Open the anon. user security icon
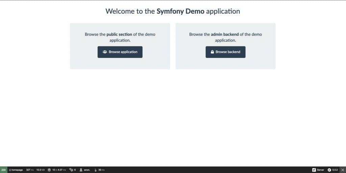 tap(81, 170)
